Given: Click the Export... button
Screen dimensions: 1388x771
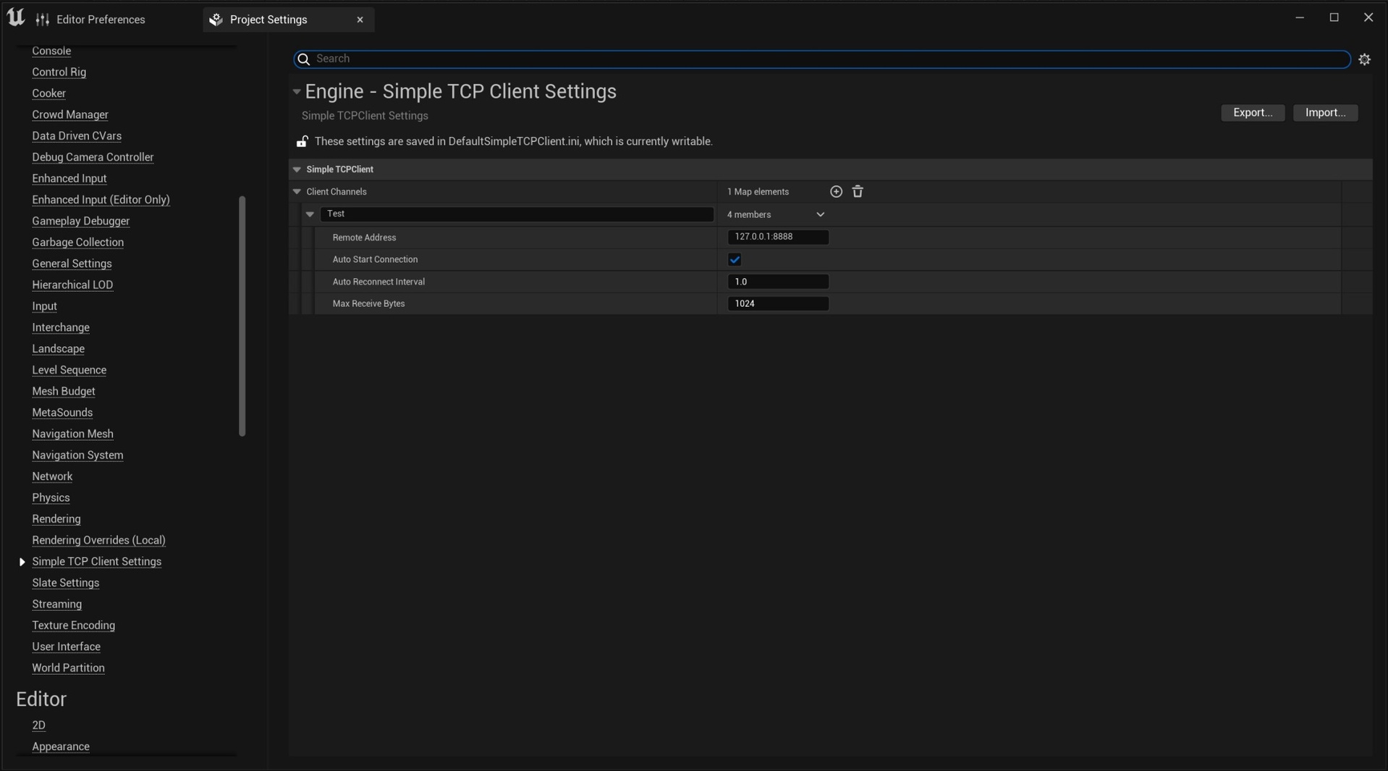Looking at the screenshot, I should point(1253,113).
